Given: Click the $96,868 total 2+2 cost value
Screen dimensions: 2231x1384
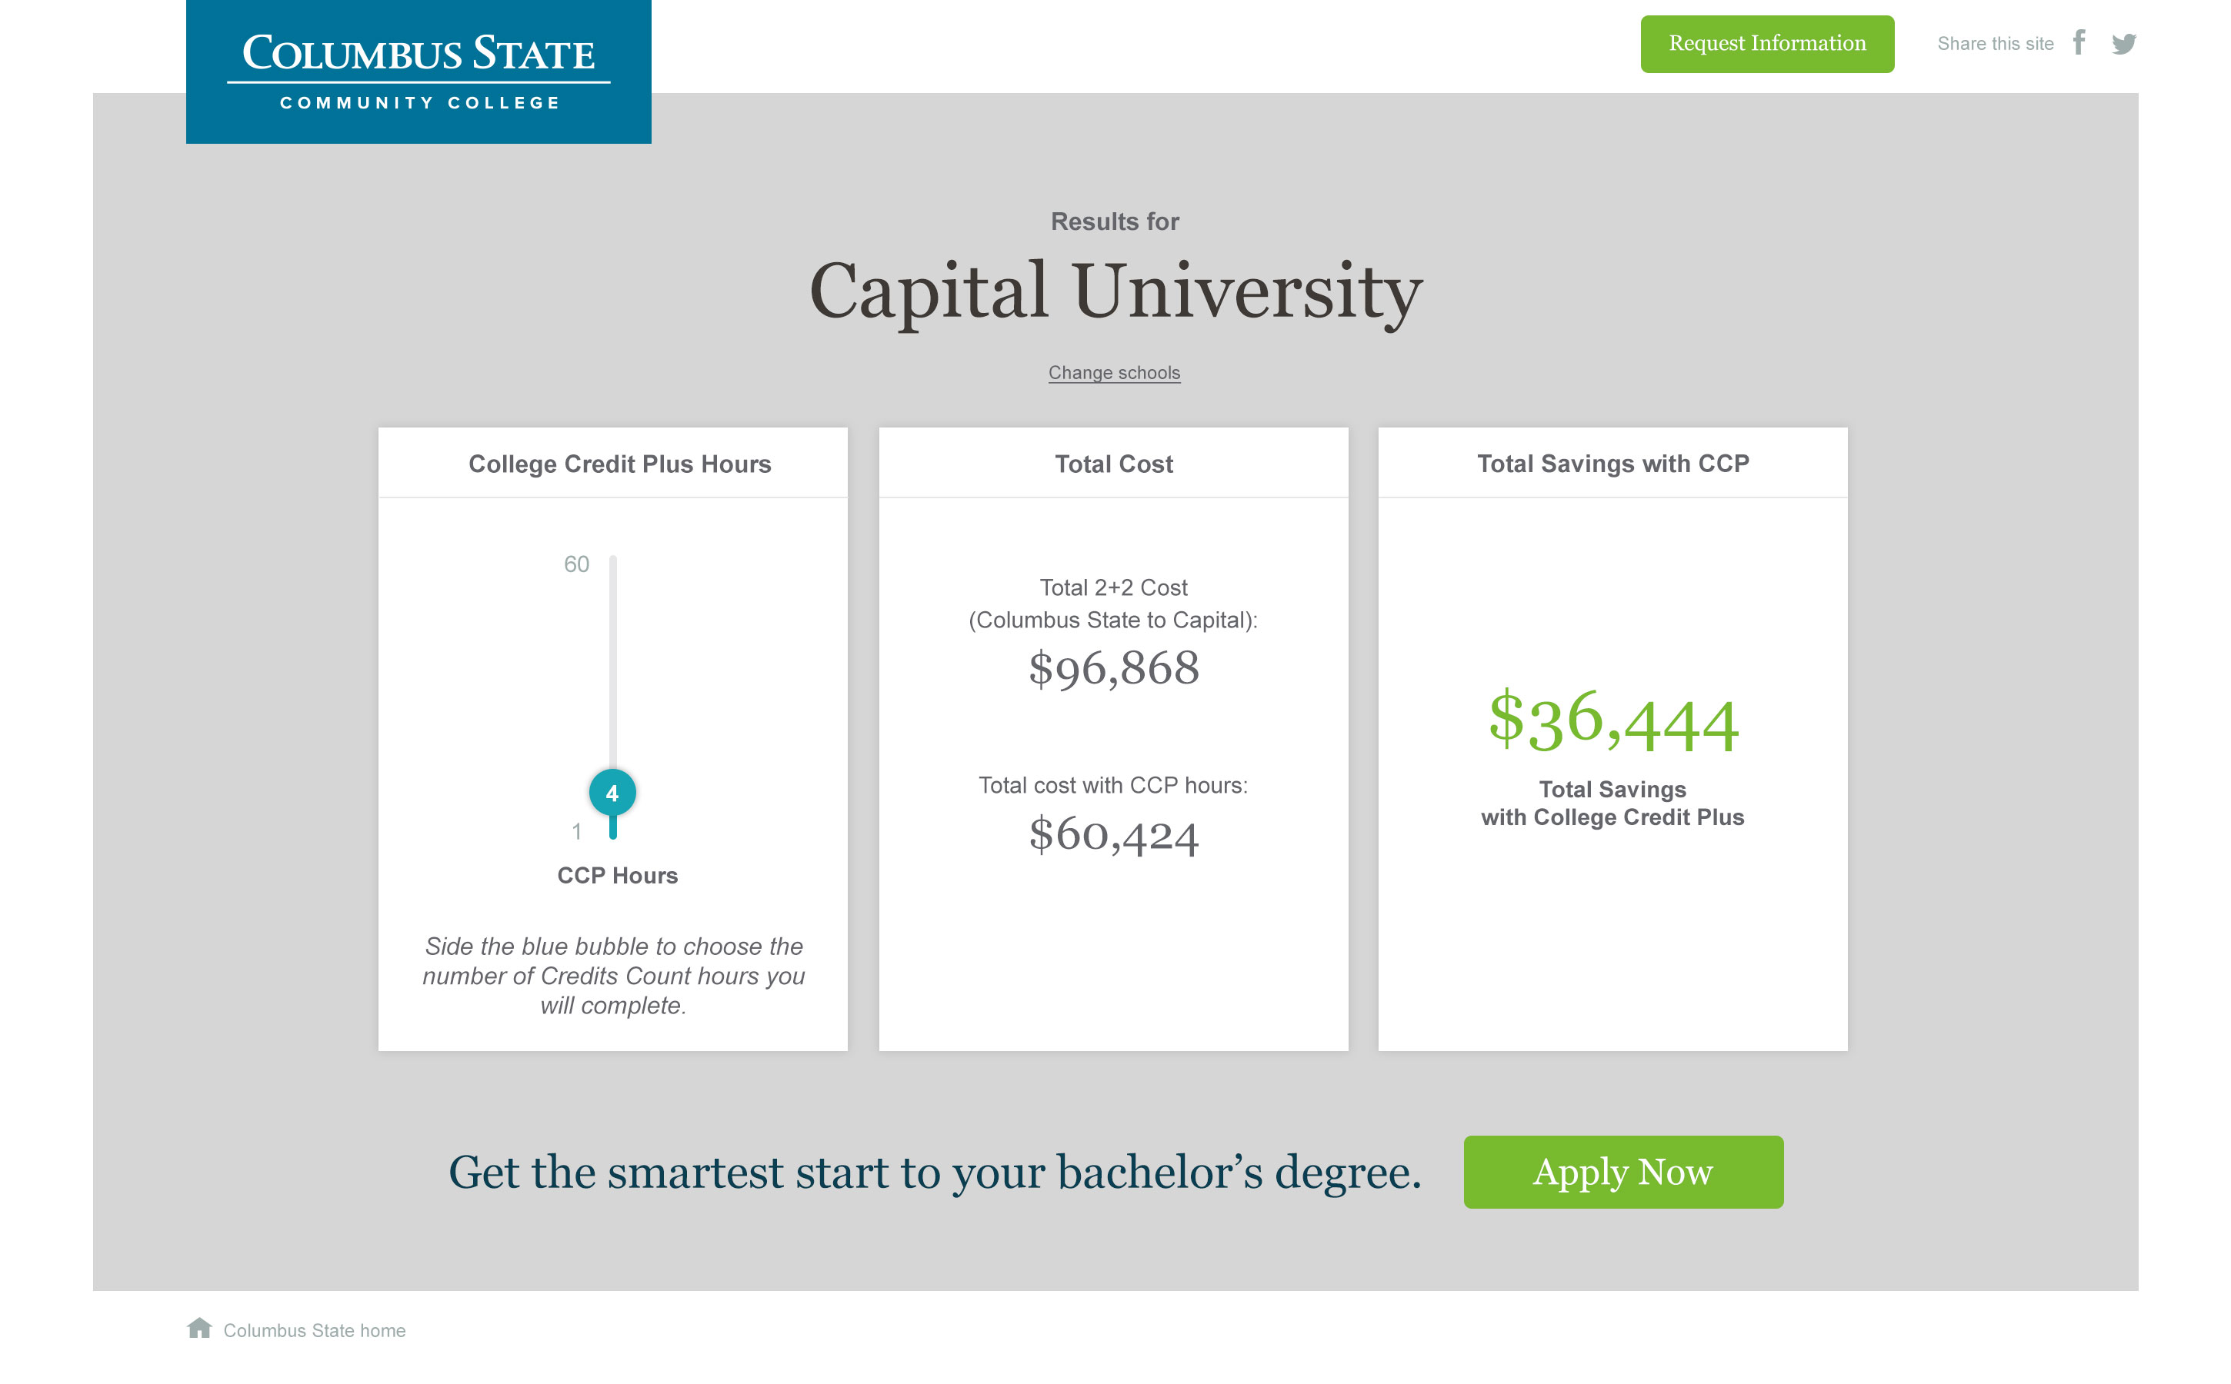Looking at the screenshot, I should coord(1114,667).
